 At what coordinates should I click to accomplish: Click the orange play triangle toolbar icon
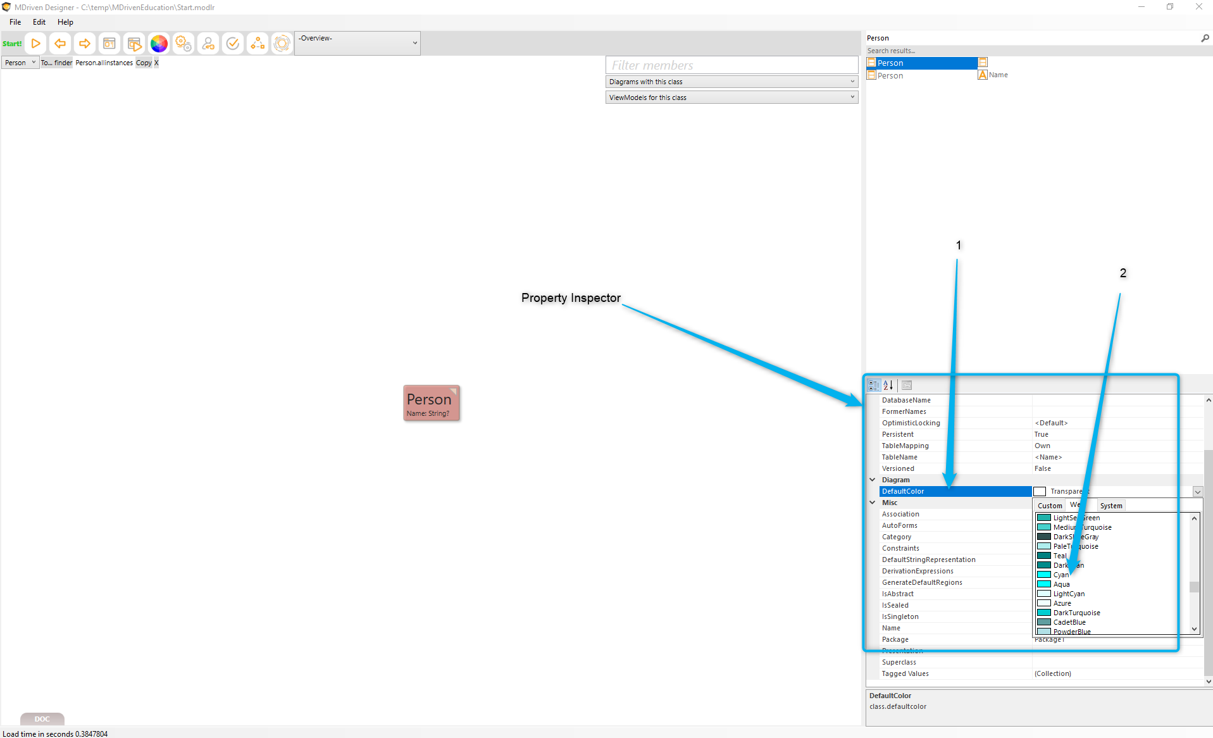[x=36, y=44]
